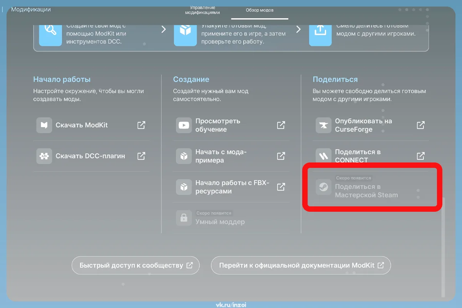The height and width of the screenshot is (308, 462).
Task: Open external link icon for Скачать ModKit
Action: pyautogui.click(x=141, y=125)
